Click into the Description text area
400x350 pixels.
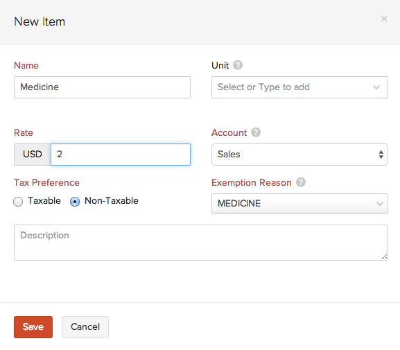[x=201, y=243]
